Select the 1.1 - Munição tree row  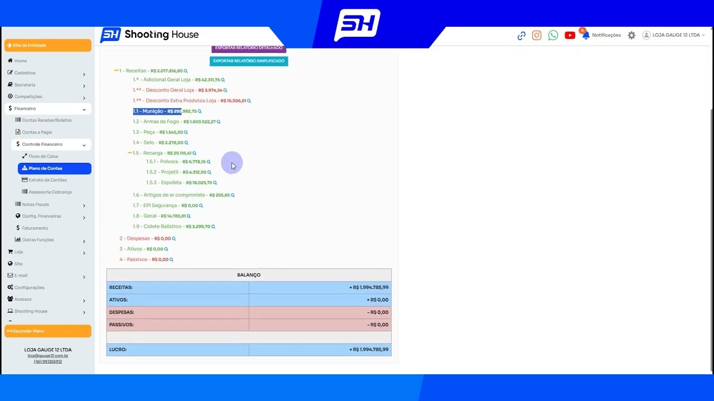click(x=167, y=111)
